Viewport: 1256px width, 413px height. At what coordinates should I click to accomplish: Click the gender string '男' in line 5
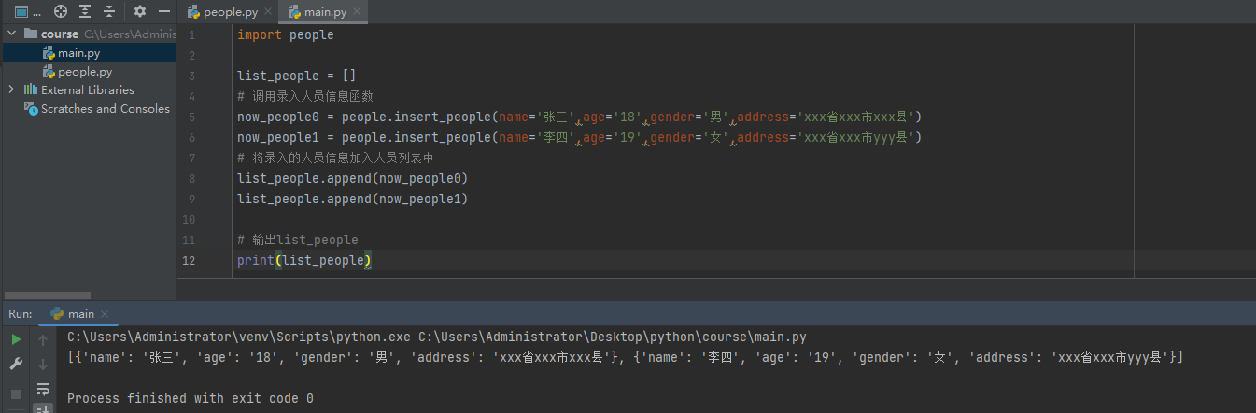tap(716, 117)
